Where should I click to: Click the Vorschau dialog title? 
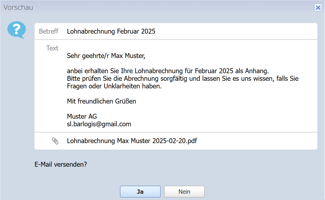click(x=18, y=8)
